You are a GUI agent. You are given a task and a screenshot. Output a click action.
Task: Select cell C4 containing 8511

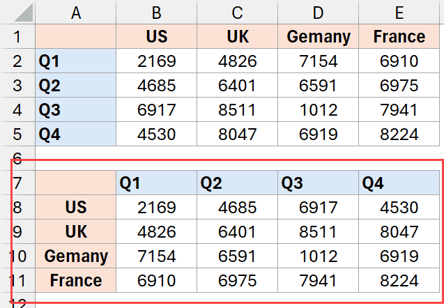point(238,110)
